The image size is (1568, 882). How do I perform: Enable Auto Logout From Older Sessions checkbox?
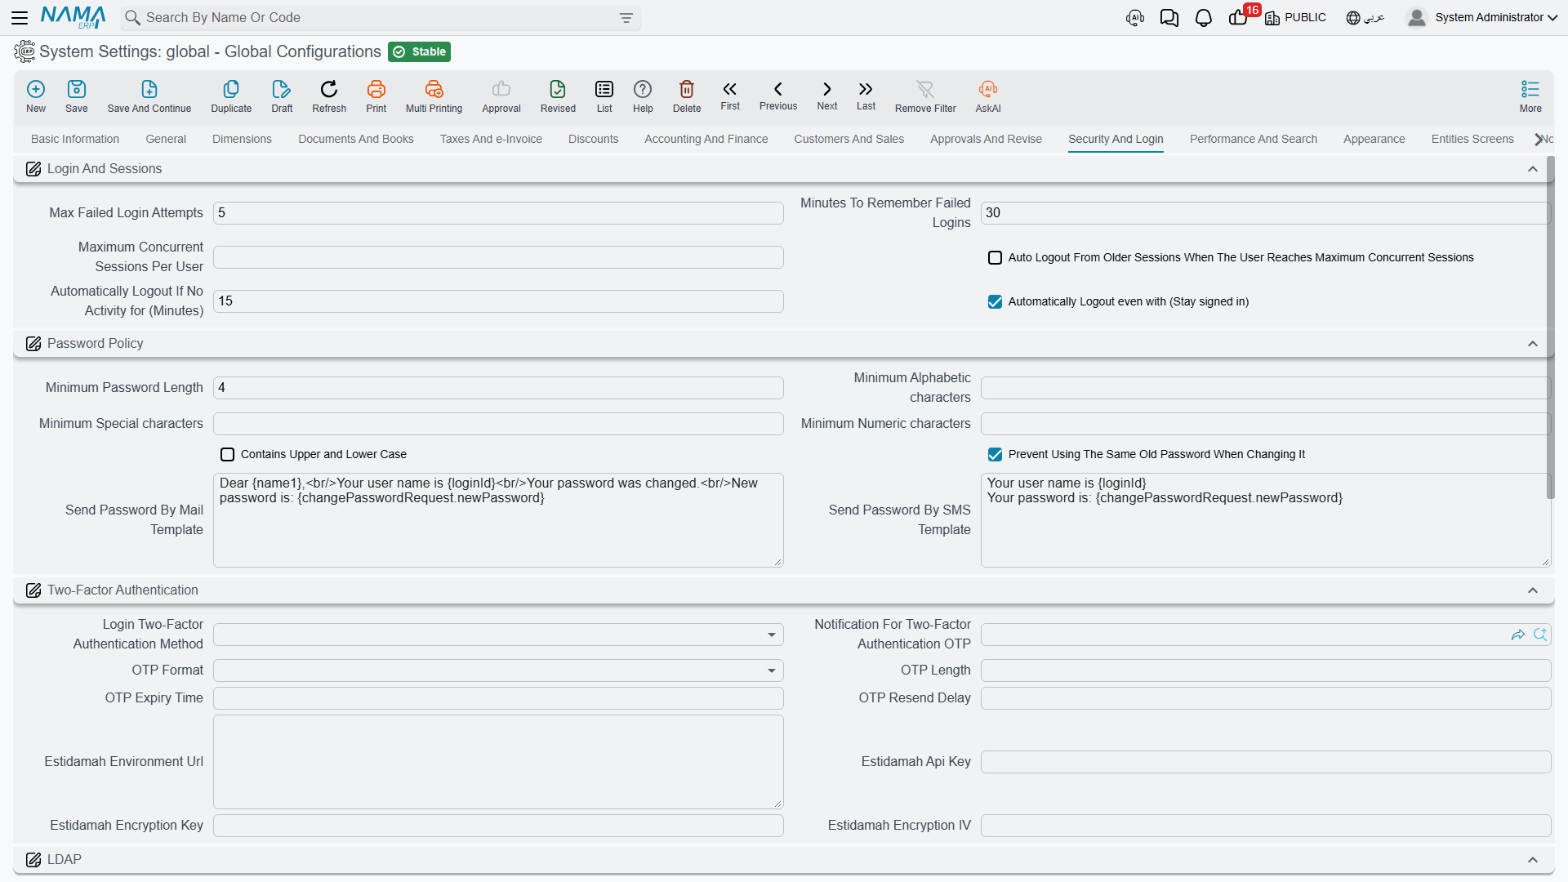pyautogui.click(x=995, y=258)
